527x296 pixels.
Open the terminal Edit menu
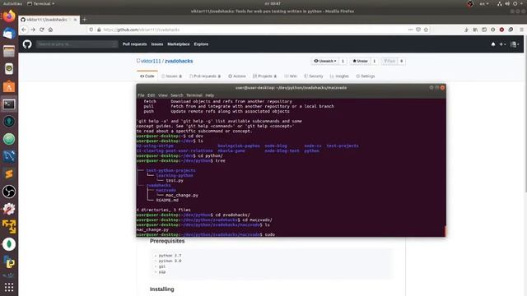tap(152, 95)
